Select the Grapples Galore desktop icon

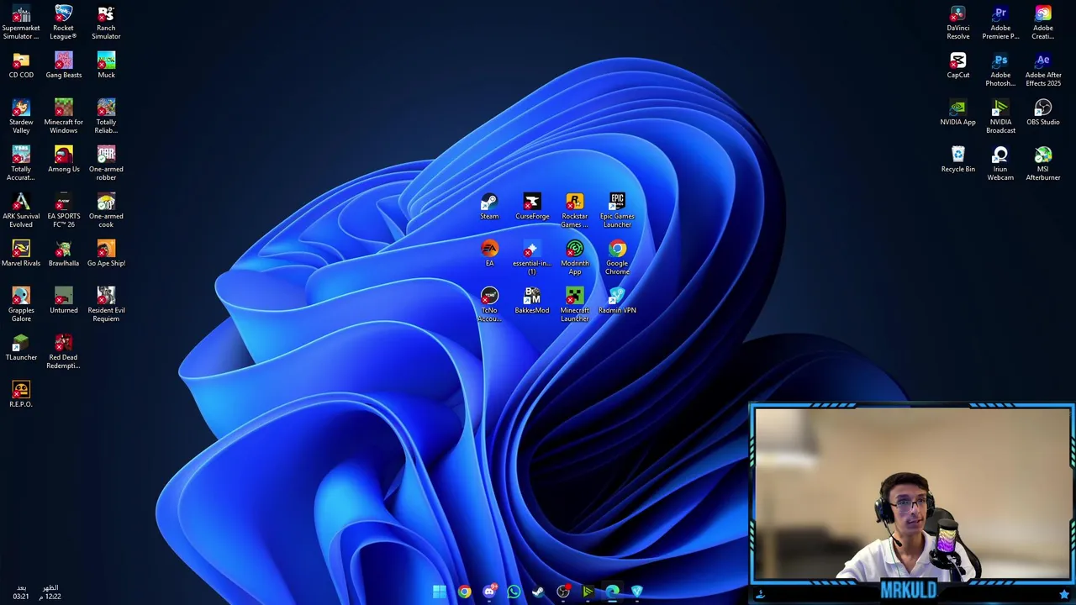[21, 305]
